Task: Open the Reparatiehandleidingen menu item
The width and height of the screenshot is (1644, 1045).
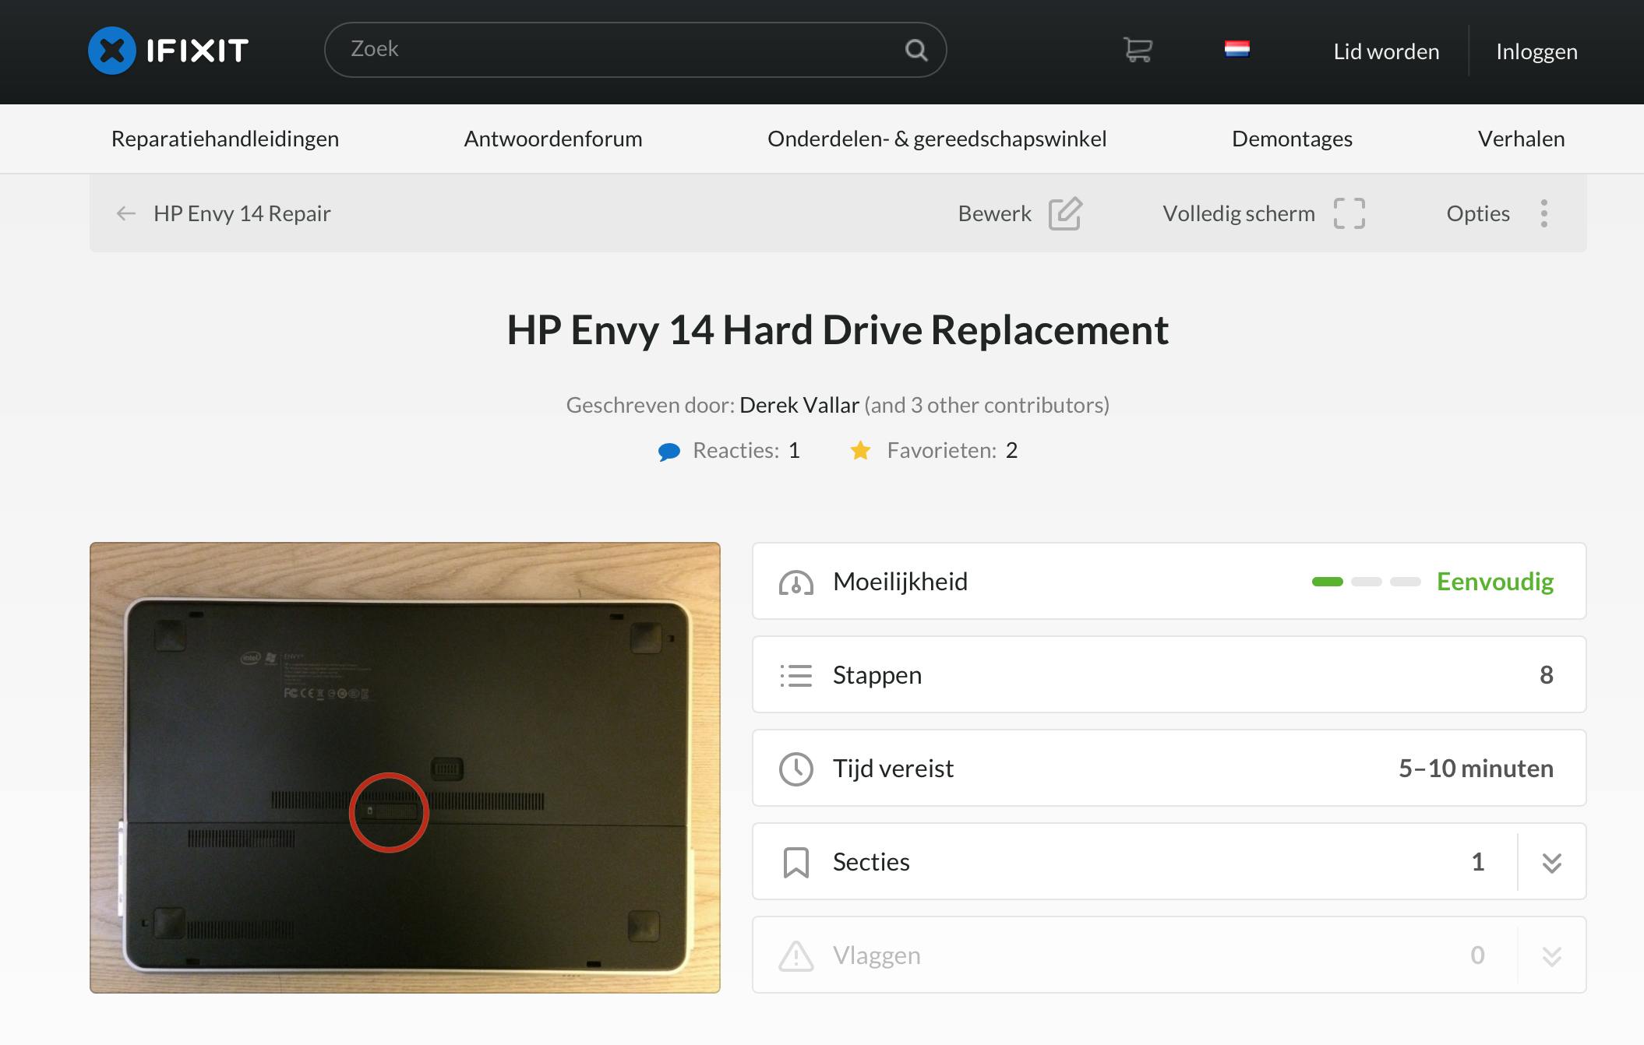Action: point(224,139)
